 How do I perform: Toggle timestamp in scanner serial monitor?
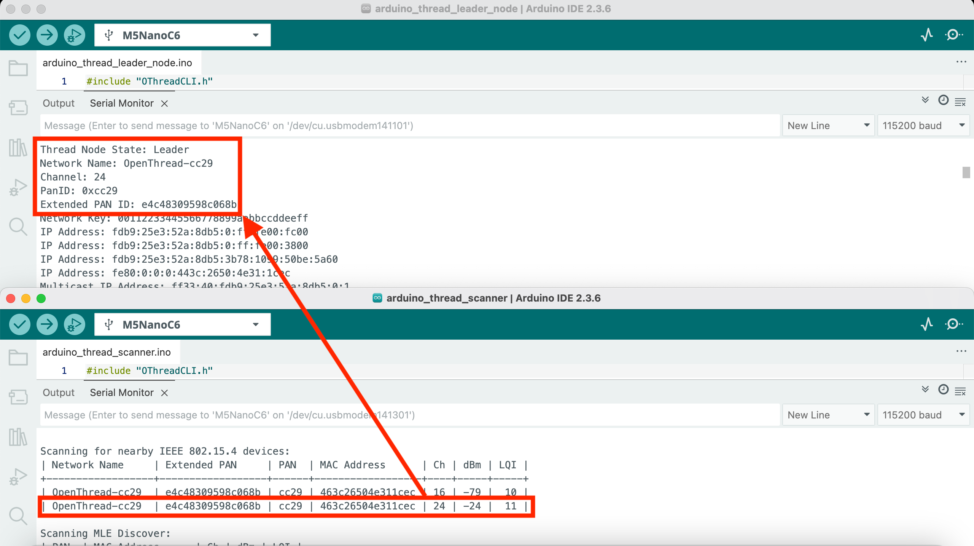[x=943, y=390]
